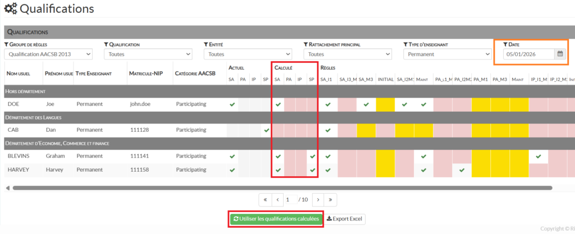This screenshot has height=234, width=575.
Task: Go to the first page of results
Action: coord(264,199)
